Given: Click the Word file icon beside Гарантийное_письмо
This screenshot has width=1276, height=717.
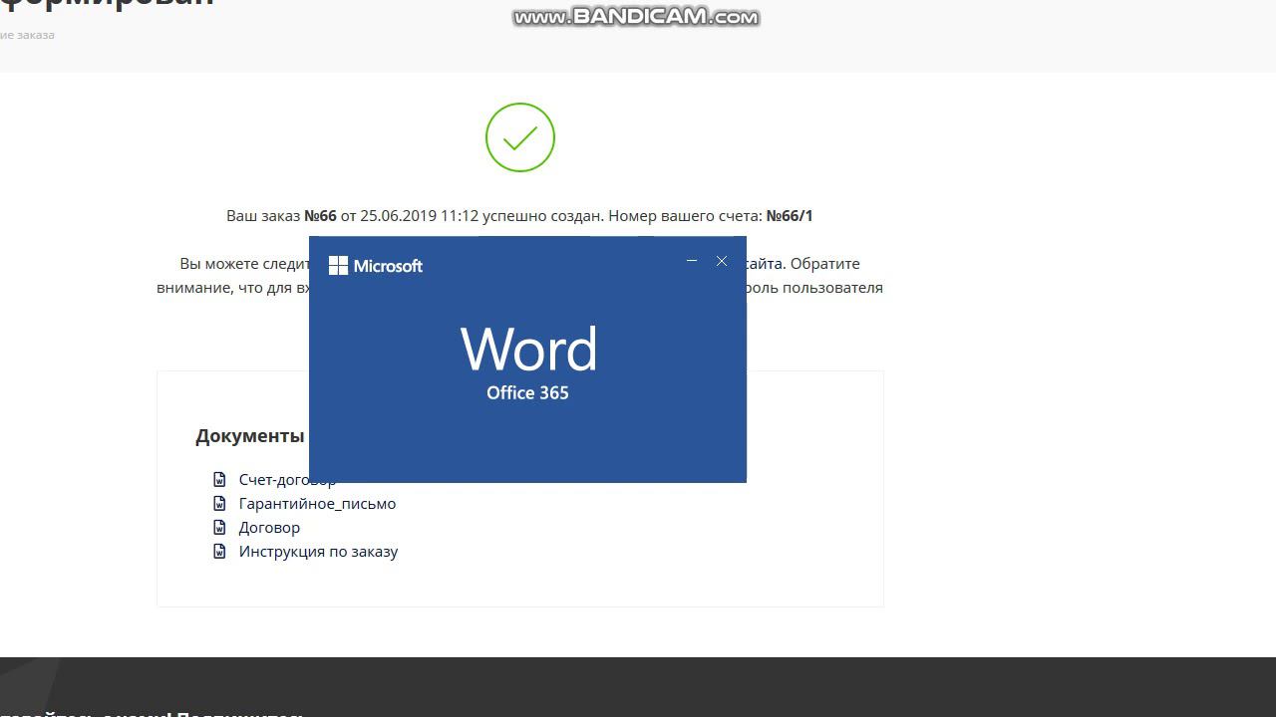Looking at the screenshot, I should [219, 504].
